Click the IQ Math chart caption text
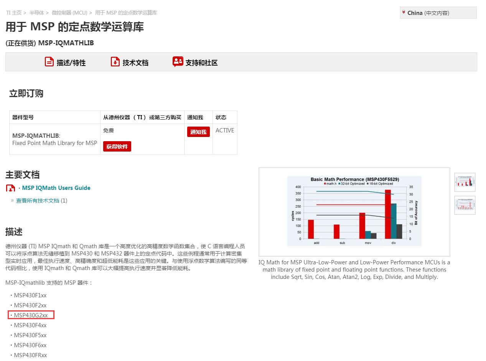This screenshot has height=361, width=486. (x=354, y=270)
